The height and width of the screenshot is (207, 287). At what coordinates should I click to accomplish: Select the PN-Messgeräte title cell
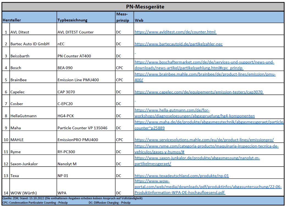pos(143,7)
